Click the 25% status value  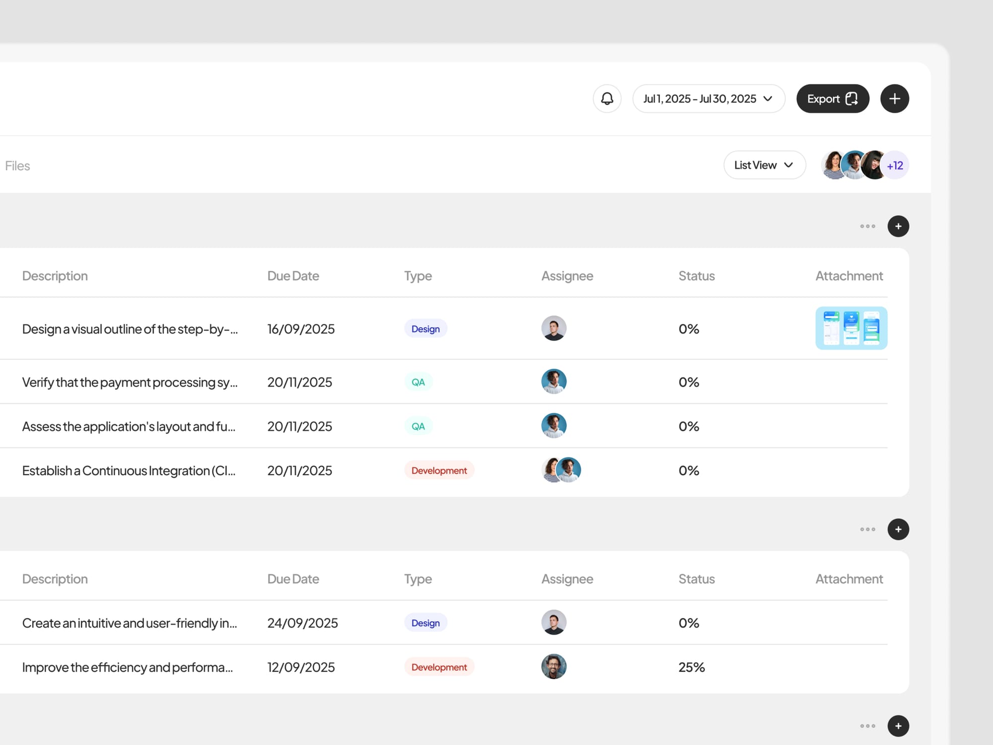coord(691,667)
